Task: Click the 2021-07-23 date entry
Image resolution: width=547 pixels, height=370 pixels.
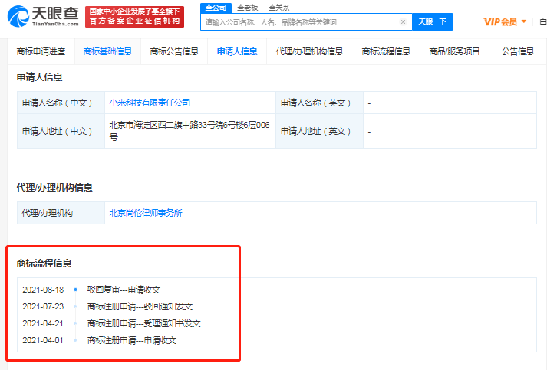Action: 43,306
